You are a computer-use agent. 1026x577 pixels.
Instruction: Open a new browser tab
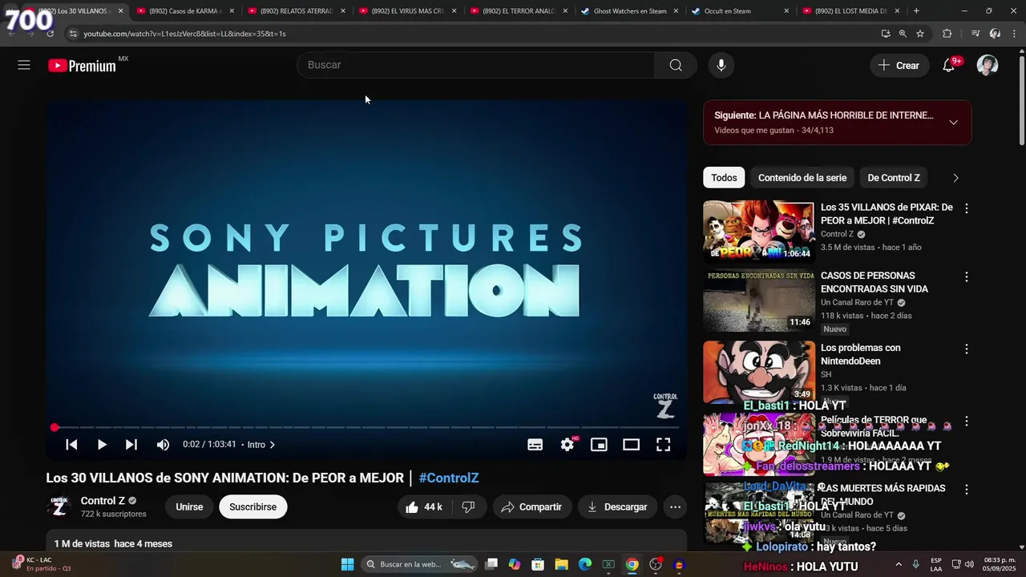point(916,11)
